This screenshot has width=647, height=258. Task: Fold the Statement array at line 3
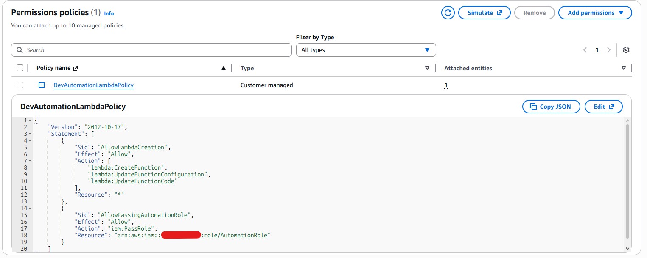pos(30,134)
